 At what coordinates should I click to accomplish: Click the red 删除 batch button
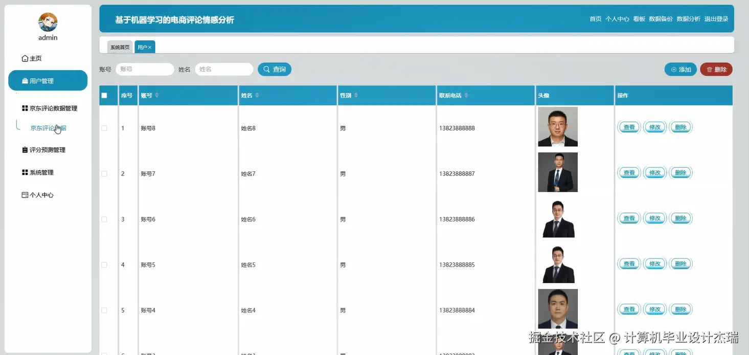click(x=716, y=70)
